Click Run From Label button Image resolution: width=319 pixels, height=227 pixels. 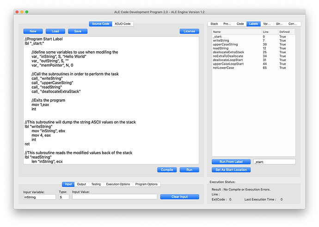(x=231, y=162)
